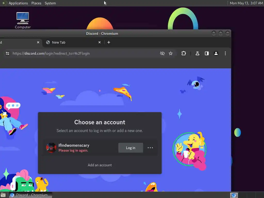Close the Discord tab
This screenshot has height=198, width=264.
click(x=38, y=42)
